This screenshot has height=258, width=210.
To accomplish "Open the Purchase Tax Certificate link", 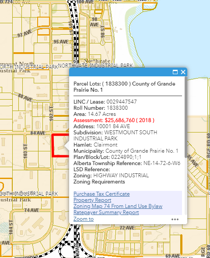I will tap(101, 194).
